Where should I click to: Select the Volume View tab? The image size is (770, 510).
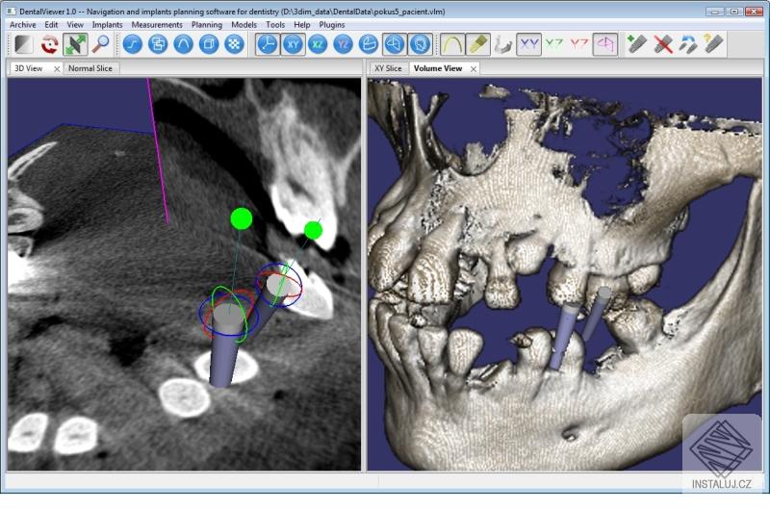coord(438,68)
